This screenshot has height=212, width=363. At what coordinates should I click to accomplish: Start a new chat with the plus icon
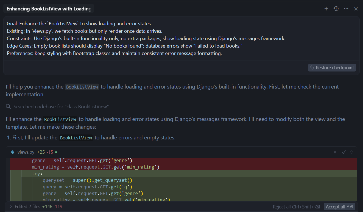point(326,9)
